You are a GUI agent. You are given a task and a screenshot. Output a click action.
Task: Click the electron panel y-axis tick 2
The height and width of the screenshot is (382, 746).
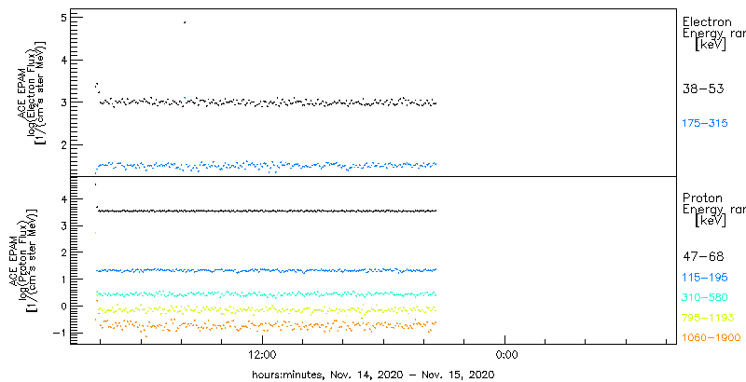click(64, 145)
